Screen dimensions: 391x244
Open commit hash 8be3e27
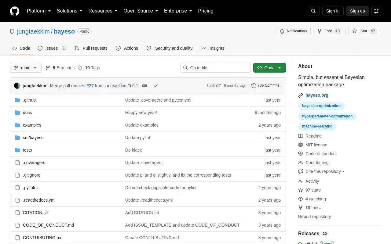pyautogui.click(x=214, y=86)
